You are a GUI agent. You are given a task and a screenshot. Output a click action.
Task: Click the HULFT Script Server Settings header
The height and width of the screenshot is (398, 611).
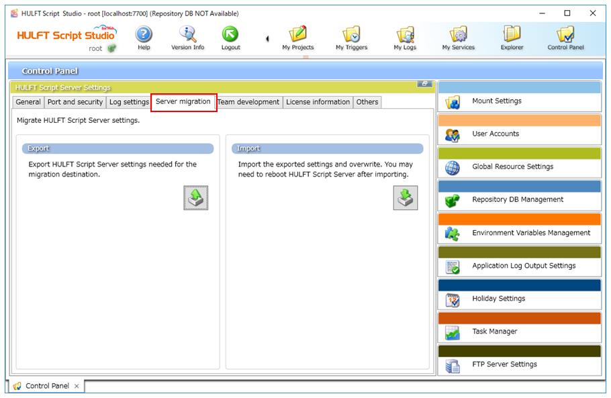coord(62,87)
